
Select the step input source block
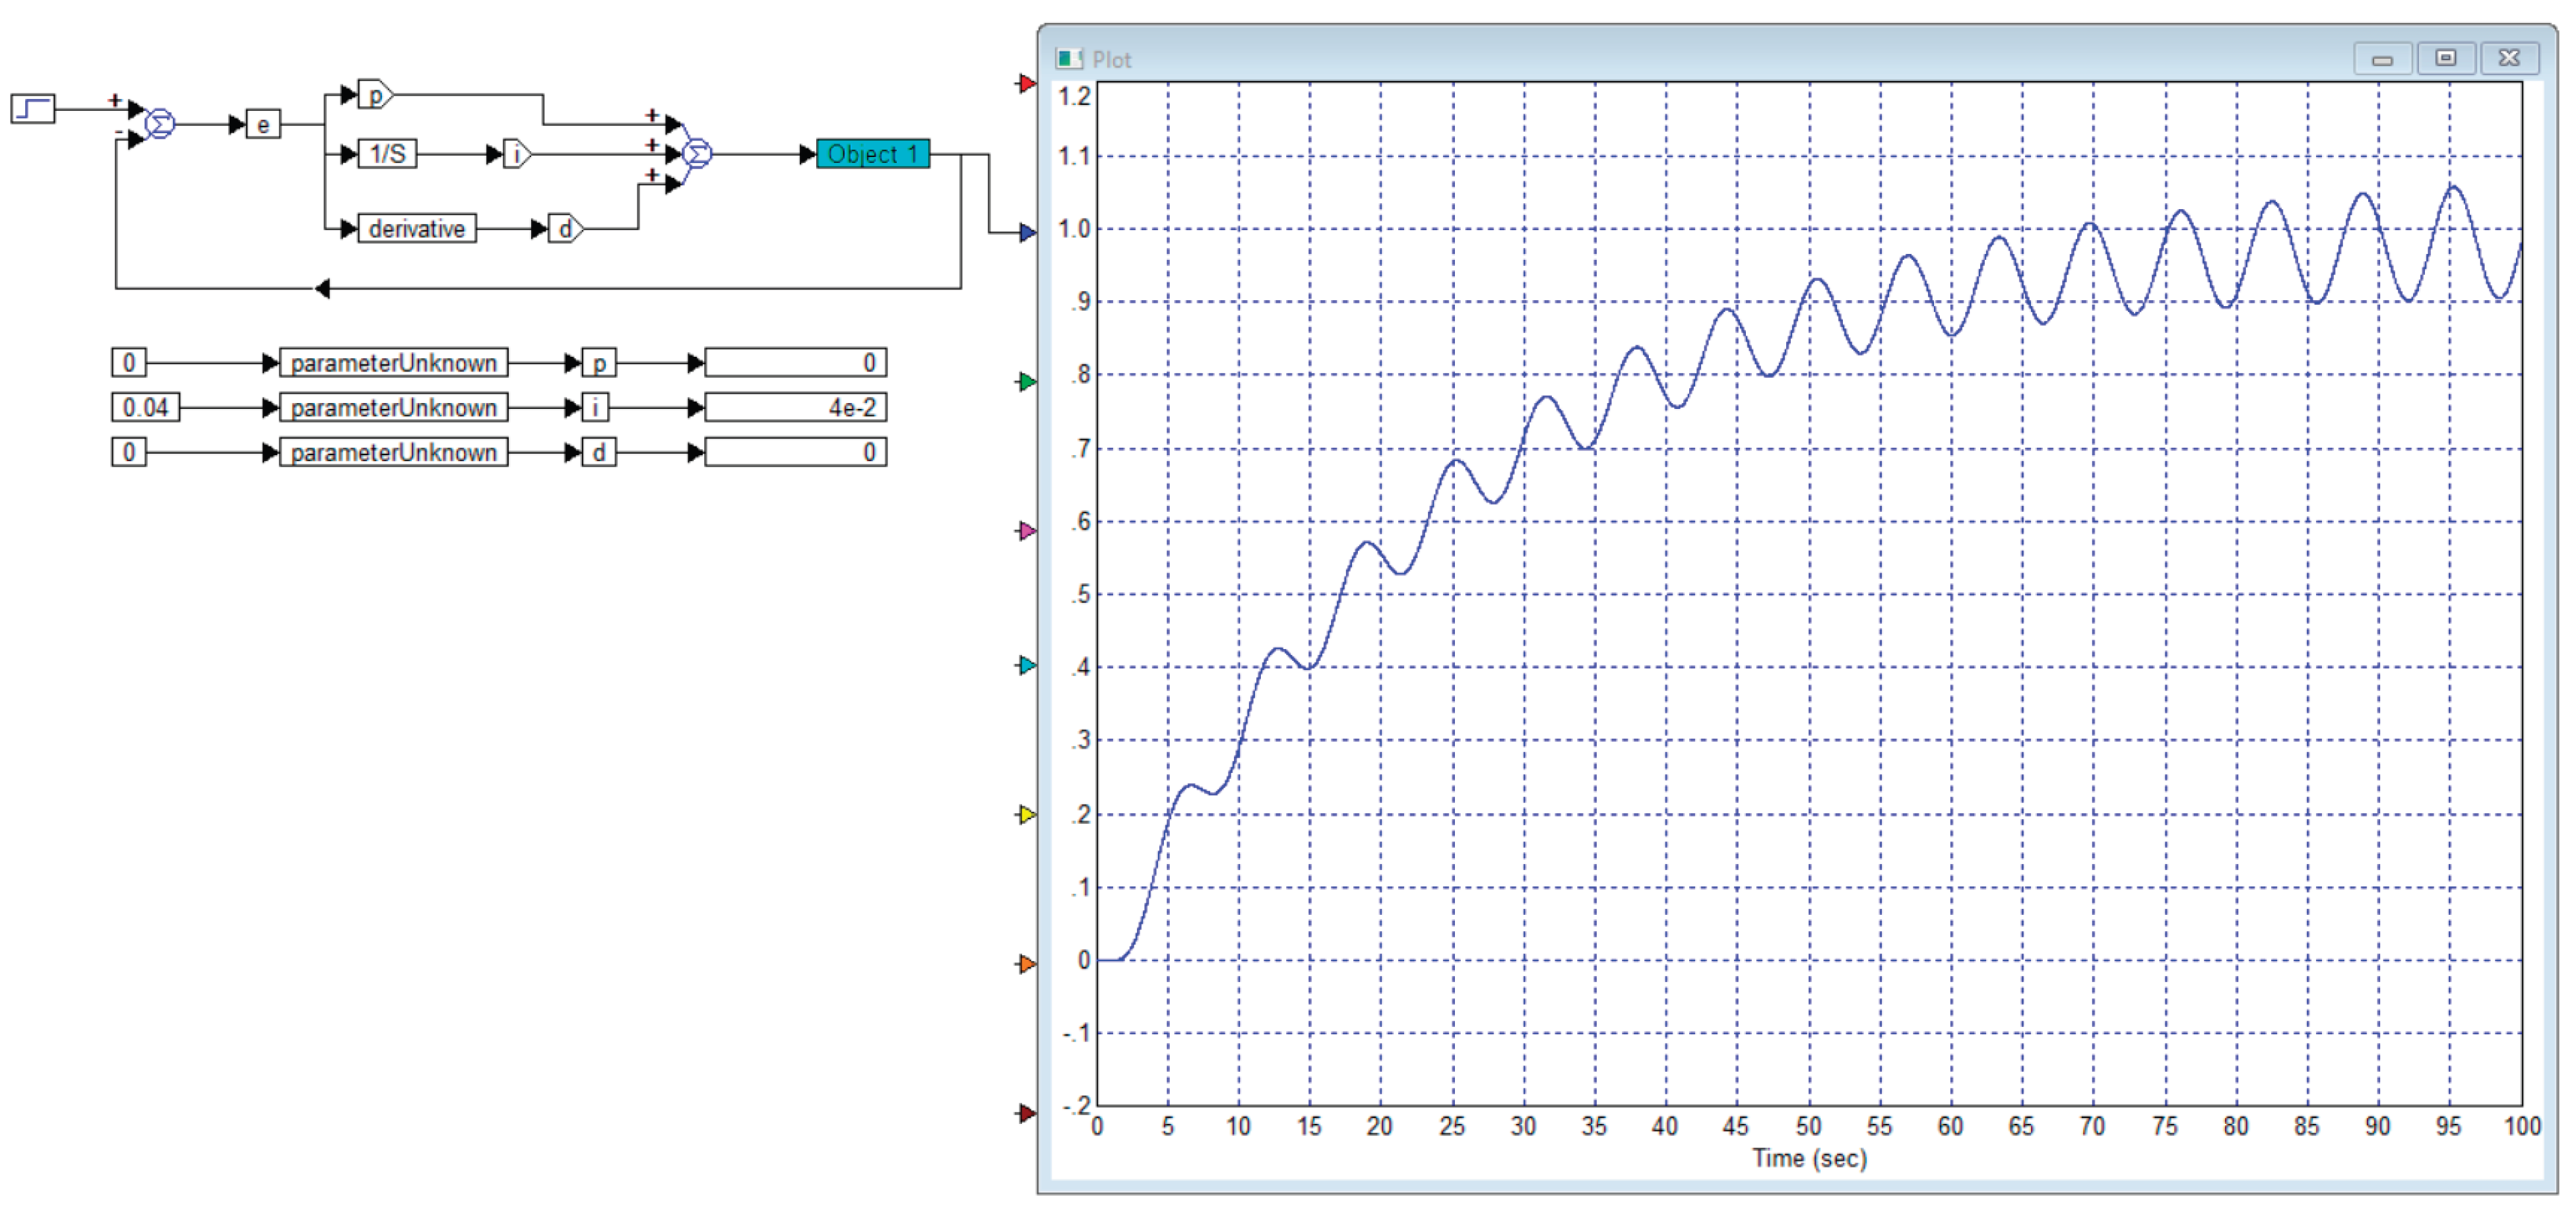[33, 108]
